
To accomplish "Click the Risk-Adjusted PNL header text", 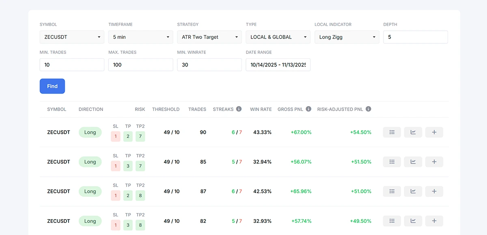I will 340,109.
